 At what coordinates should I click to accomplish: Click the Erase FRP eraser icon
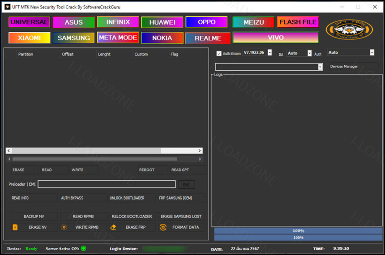point(113,227)
